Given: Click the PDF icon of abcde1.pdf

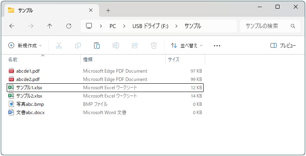Looking at the screenshot, I should coord(11,71).
